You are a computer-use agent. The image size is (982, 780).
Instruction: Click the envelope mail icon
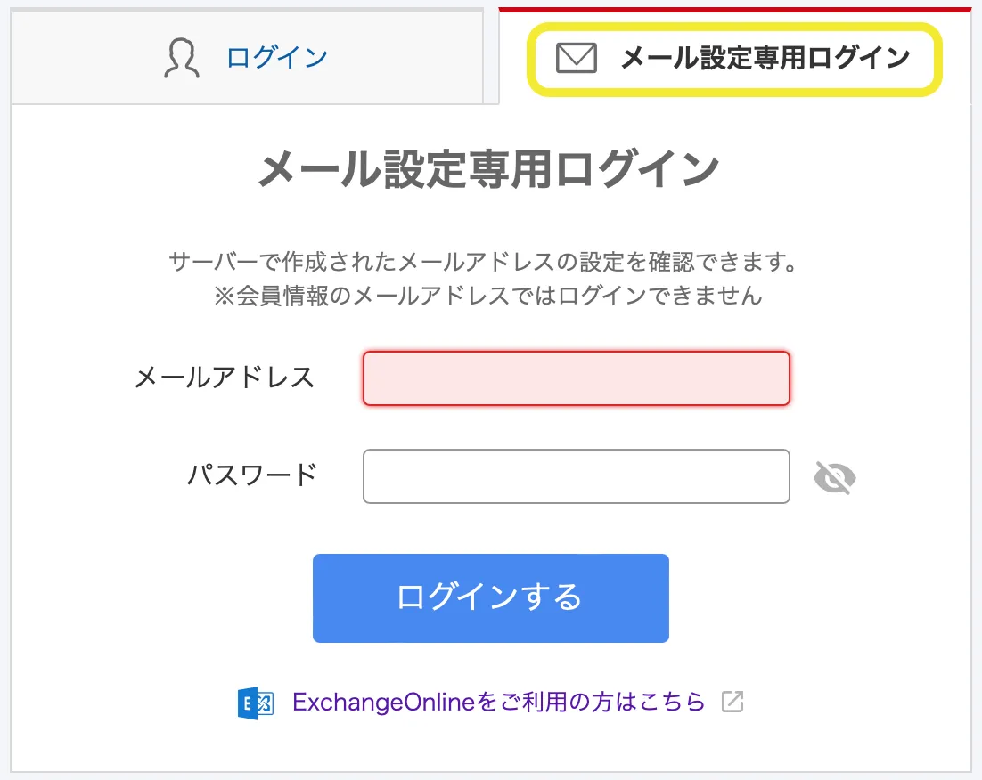tap(576, 59)
